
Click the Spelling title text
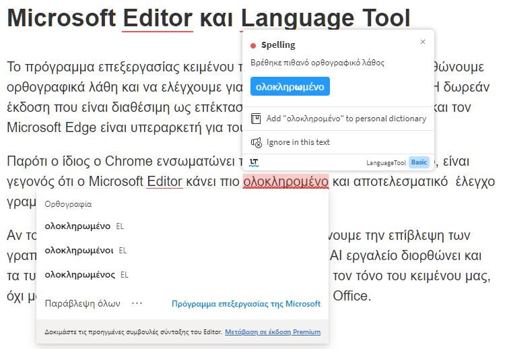[278, 45]
